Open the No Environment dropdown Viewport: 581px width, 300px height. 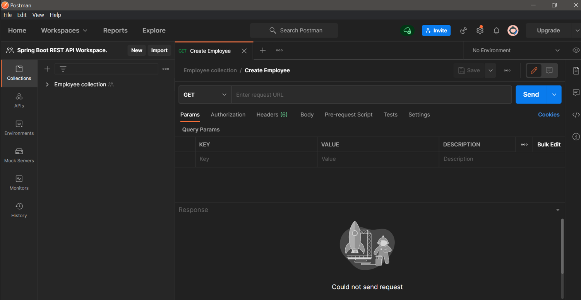tap(516, 50)
